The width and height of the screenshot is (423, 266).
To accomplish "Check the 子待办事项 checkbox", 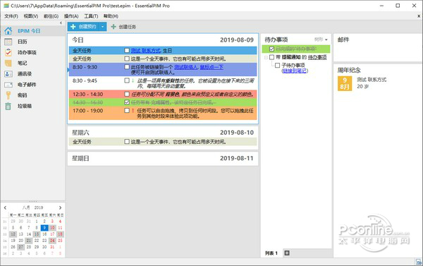I will click(x=277, y=65).
